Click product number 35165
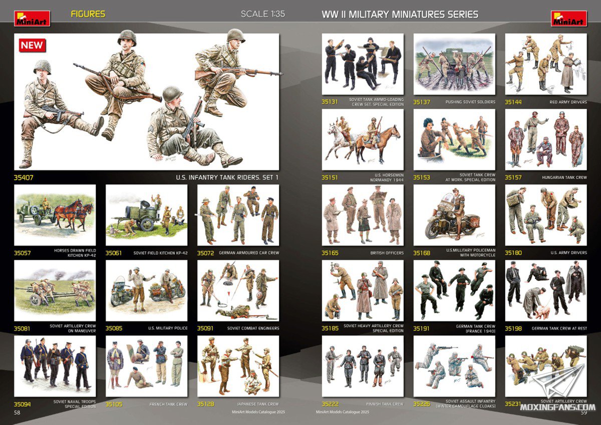 330,253
